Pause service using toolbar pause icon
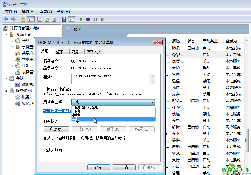 point(95,19)
